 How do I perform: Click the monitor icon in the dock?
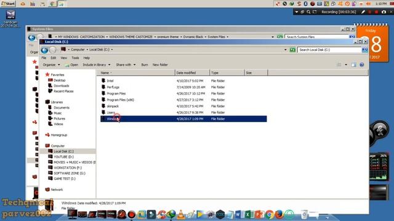(x=73, y=214)
